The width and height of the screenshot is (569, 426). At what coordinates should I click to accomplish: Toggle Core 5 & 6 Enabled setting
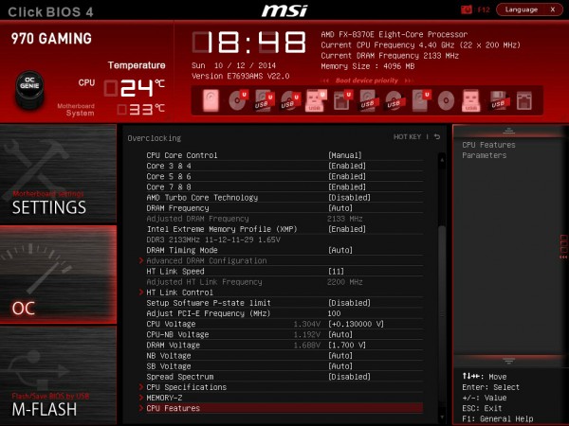[347, 176]
